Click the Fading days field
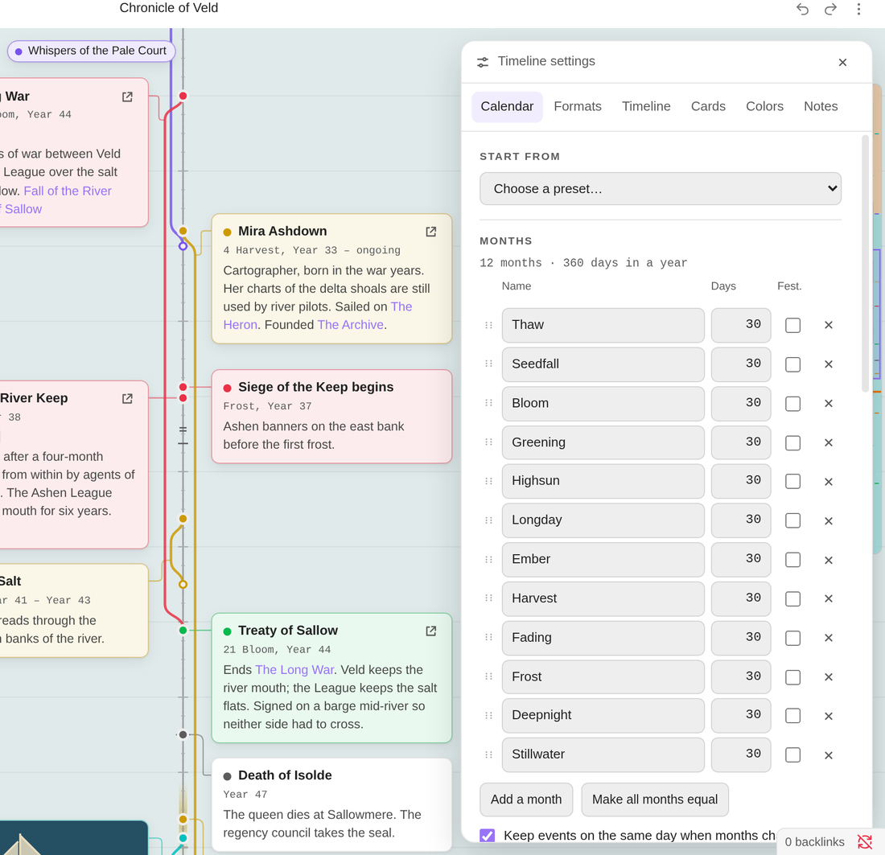The image size is (885, 855). click(x=740, y=638)
